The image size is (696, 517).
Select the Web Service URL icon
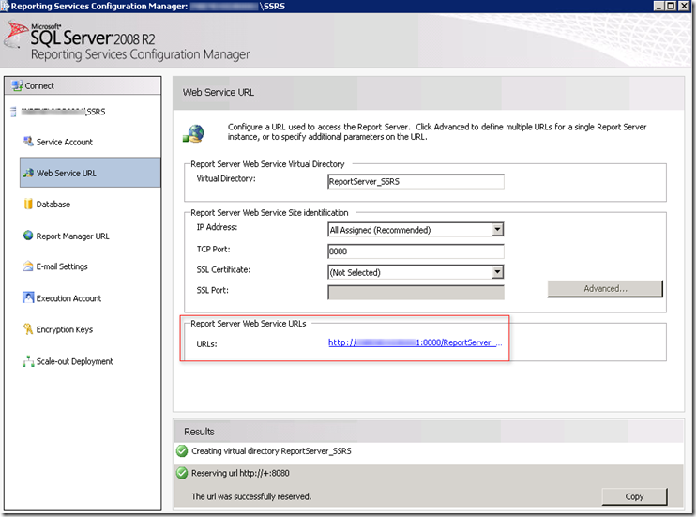coord(27,173)
